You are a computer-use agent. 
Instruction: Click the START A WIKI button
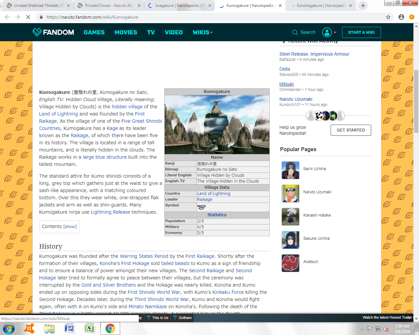(361, 32)
